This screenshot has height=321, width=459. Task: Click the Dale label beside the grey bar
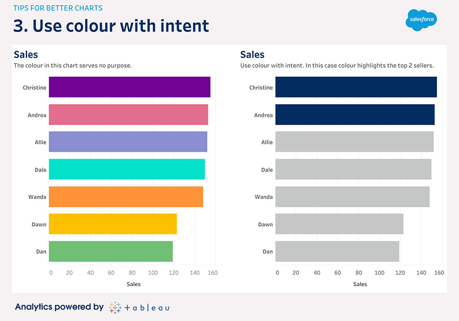point(267,170)
